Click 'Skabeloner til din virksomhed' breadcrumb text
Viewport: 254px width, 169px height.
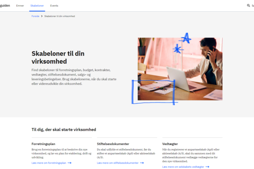coord(59,16)
